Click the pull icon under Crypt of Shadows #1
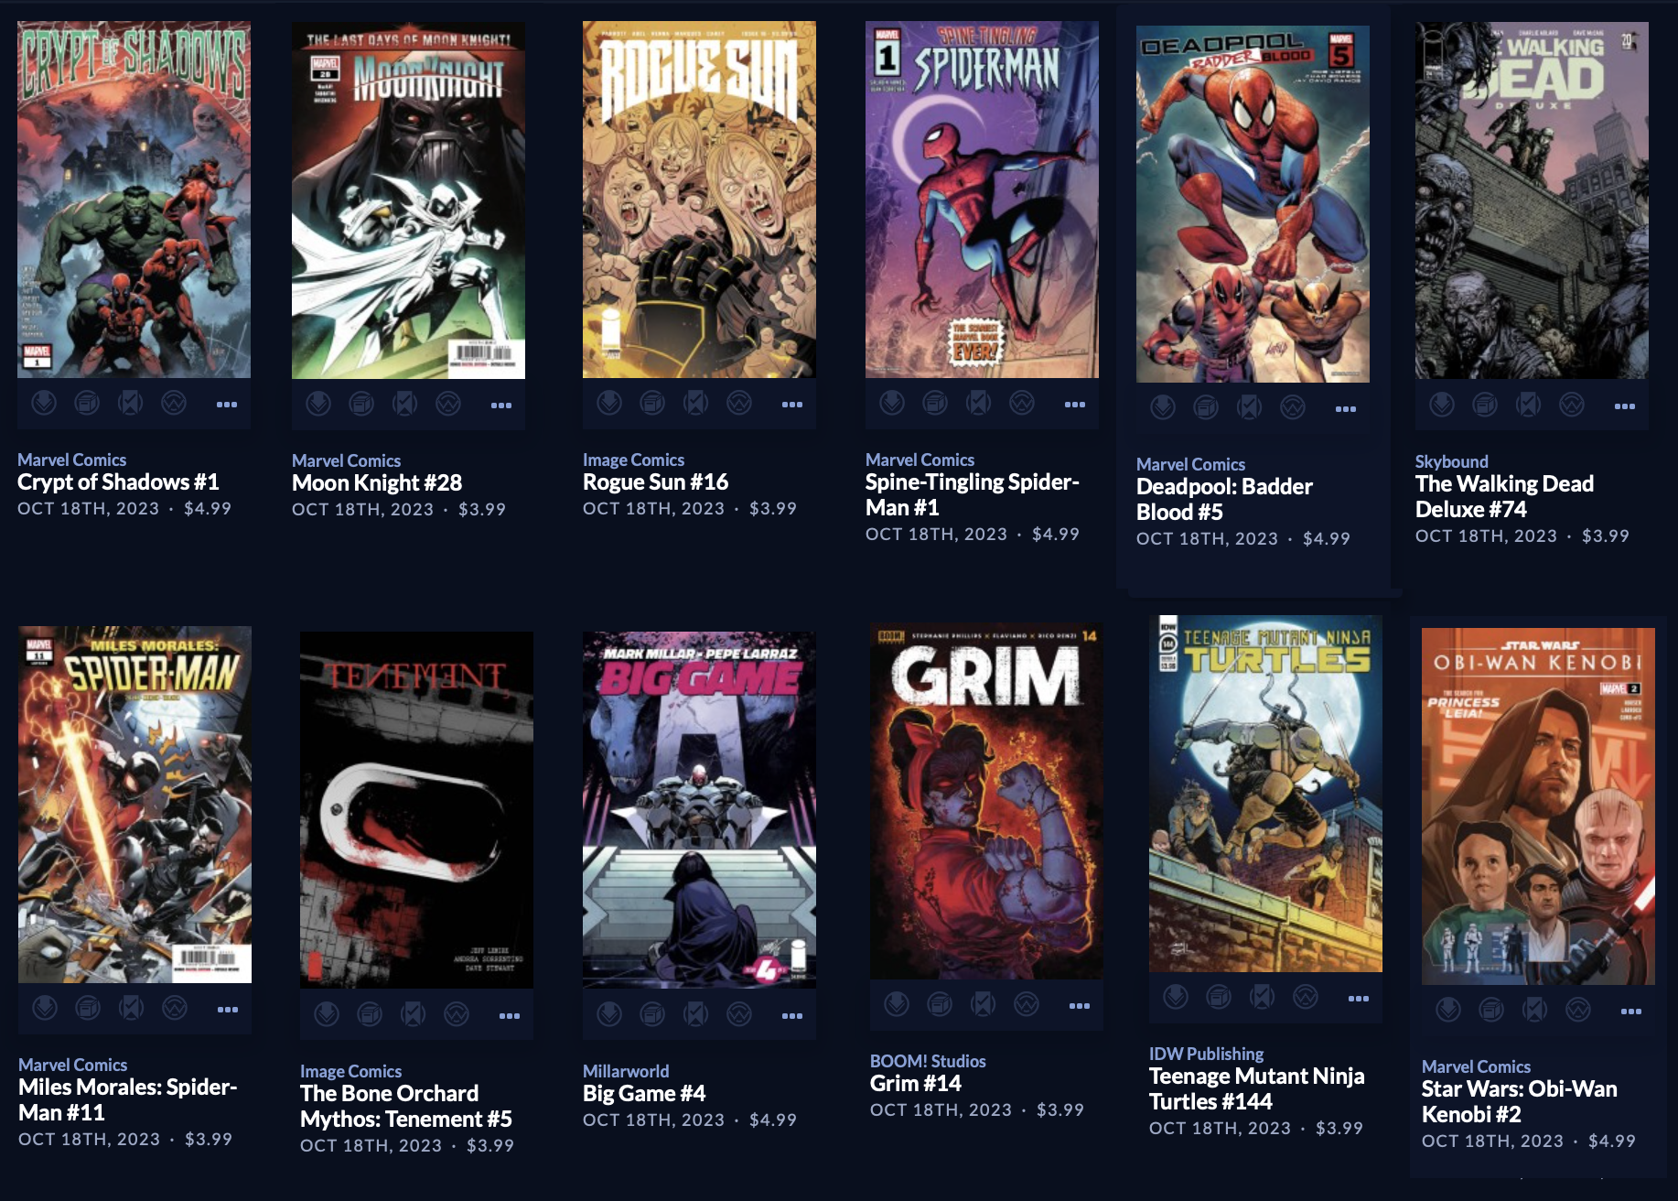 coord(44,403)
